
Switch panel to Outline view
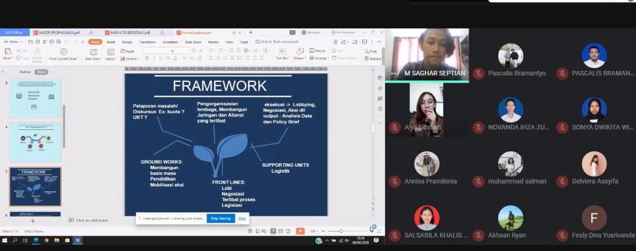25,72
